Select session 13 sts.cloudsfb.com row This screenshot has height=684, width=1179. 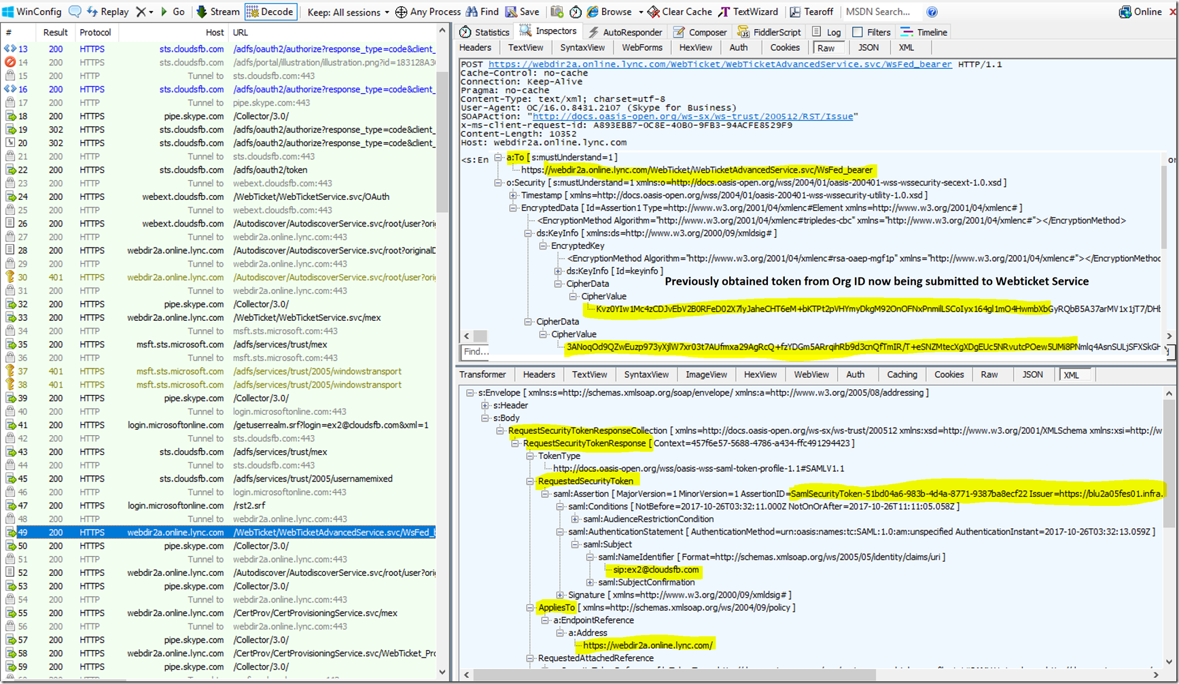click(x=220, y=49)
